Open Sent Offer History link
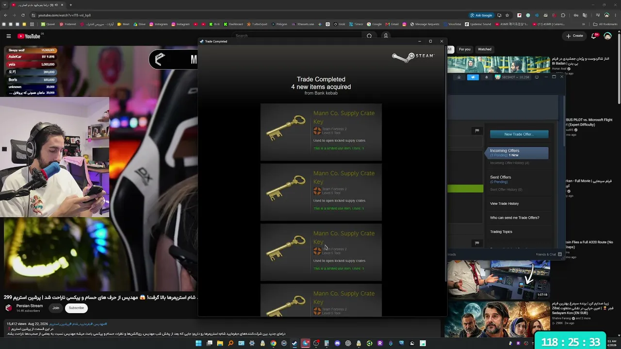The height and width of the screenshot is (349, 621). [506, 190]
